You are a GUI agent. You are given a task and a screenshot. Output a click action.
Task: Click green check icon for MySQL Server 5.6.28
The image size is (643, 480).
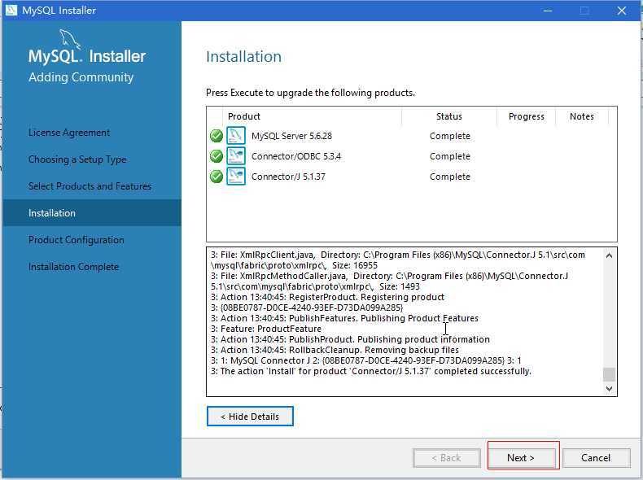tap(217, 136)
